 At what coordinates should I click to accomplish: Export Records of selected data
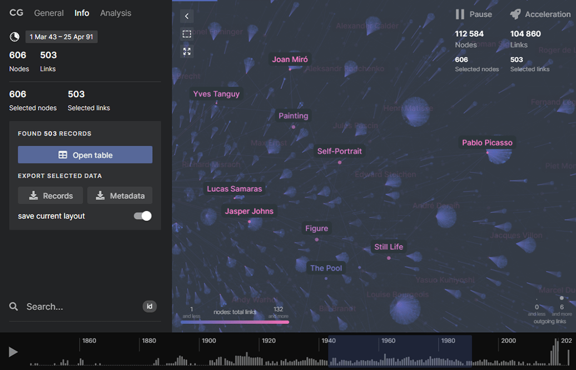[51, 196]
